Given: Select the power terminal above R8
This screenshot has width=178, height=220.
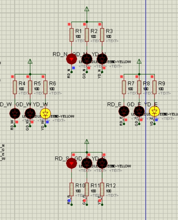Looking at the screenshot, I should pyautogui.click(x=139, y=61).
